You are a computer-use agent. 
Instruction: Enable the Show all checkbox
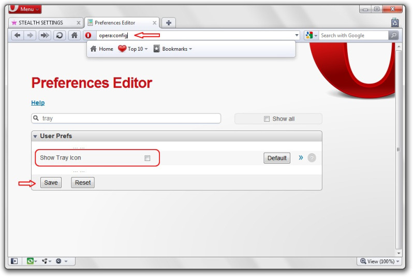pyautogui.click(x=267, y=119)
